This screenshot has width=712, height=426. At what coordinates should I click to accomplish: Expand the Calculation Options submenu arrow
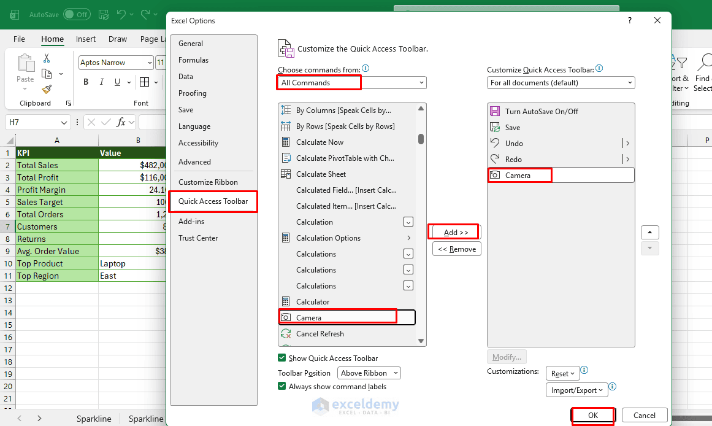tap(408, 238)
